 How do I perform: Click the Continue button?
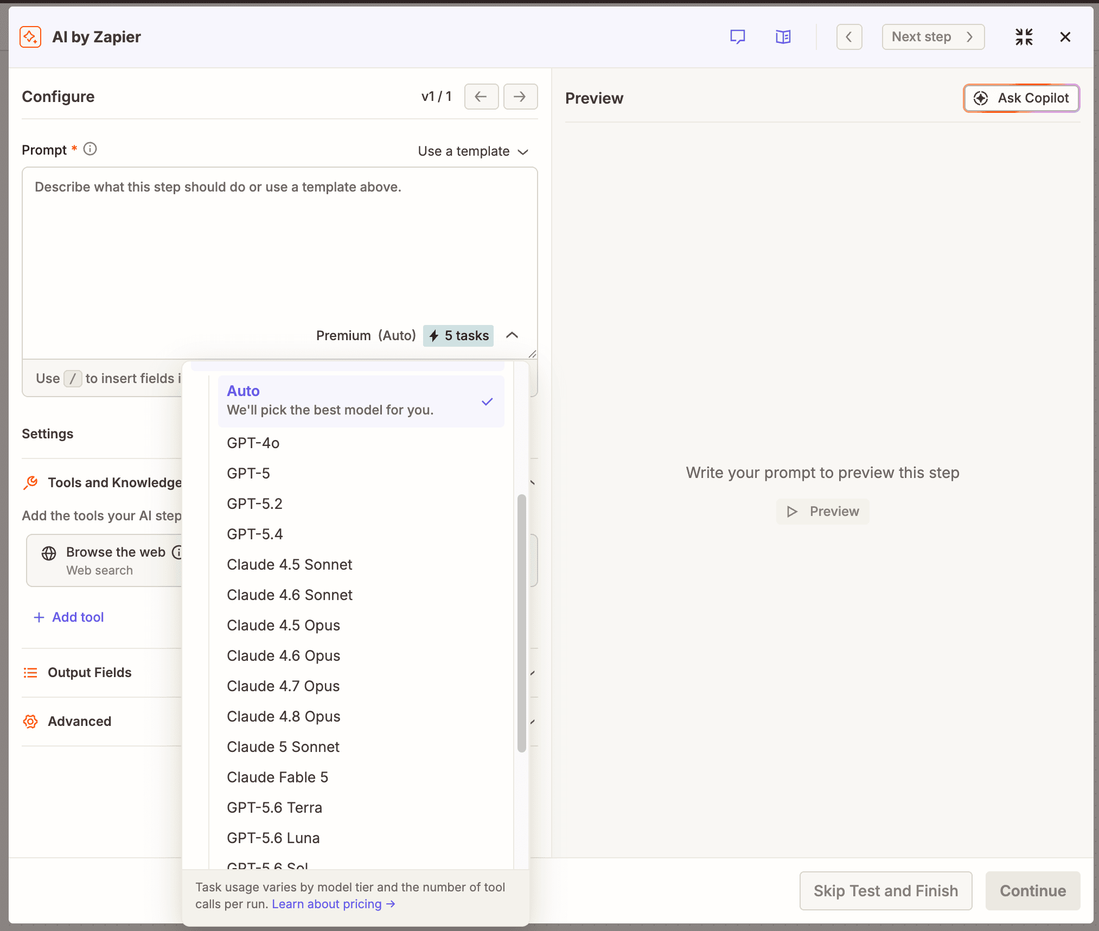point(1033,891)
